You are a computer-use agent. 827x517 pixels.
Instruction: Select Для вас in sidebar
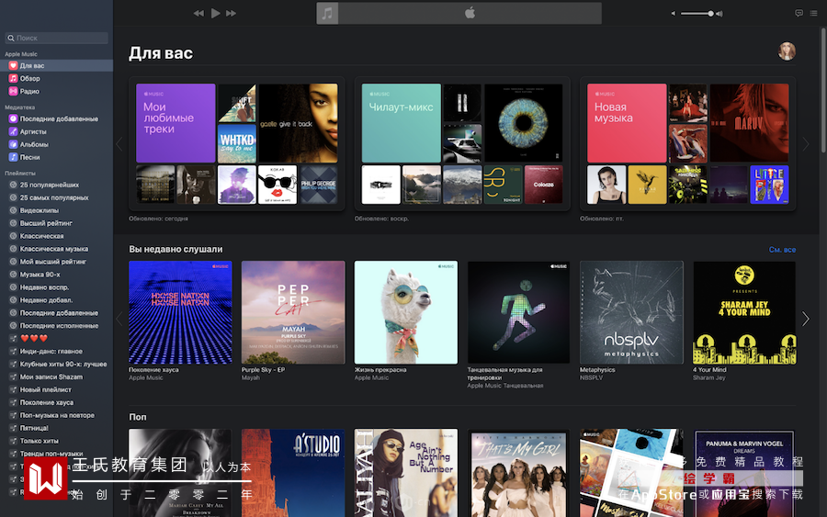[x=56, y=66]
